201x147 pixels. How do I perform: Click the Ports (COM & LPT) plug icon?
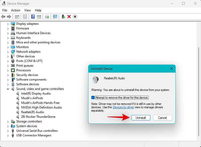[13, 61]
